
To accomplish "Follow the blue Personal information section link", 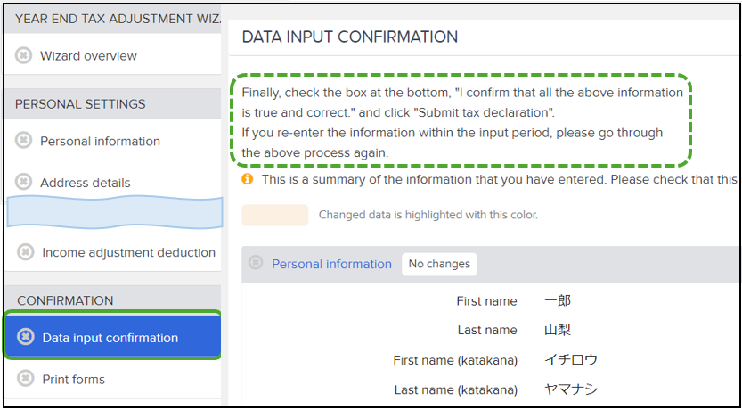I will point(331,264).
